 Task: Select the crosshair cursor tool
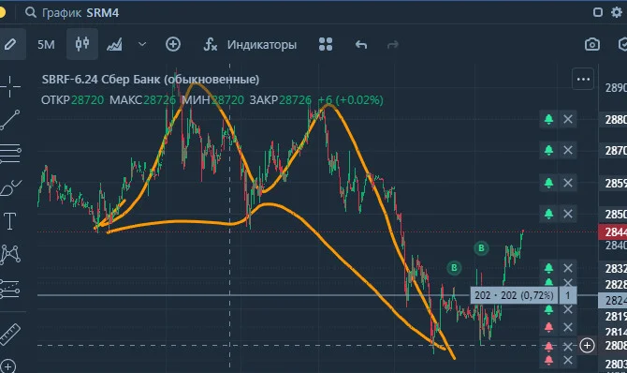[x=10, y=86]
